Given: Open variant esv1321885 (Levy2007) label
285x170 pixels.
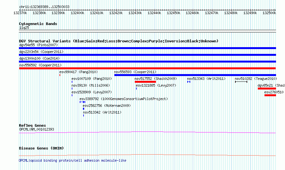Looking at the screenshot, I should pos(156,85).
